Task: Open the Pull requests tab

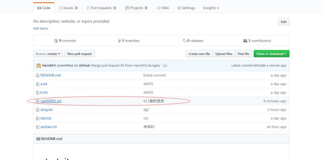Action: (x=101, y=8)
